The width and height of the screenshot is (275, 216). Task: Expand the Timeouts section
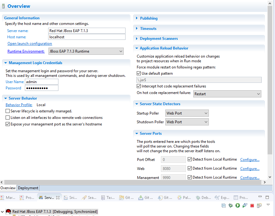(x=137, y=28)
